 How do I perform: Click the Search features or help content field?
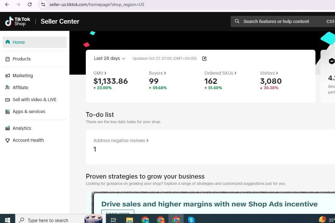coord(276,21)
